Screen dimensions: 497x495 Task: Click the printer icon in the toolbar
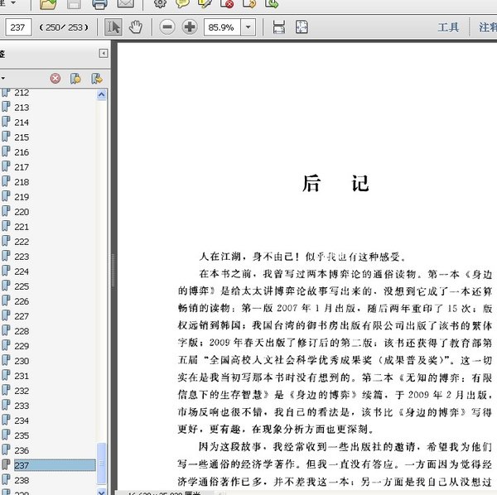pos(99,4)
